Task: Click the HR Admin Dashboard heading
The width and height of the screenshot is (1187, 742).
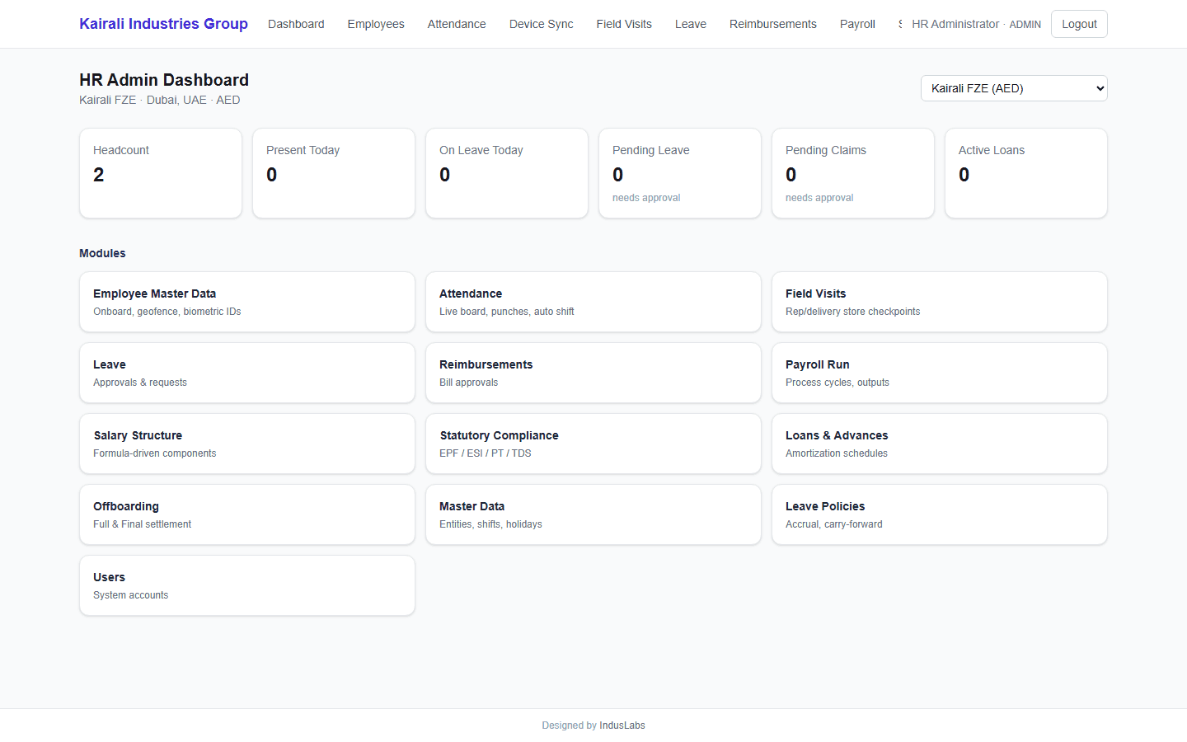Action: click(x=164, y=80)
